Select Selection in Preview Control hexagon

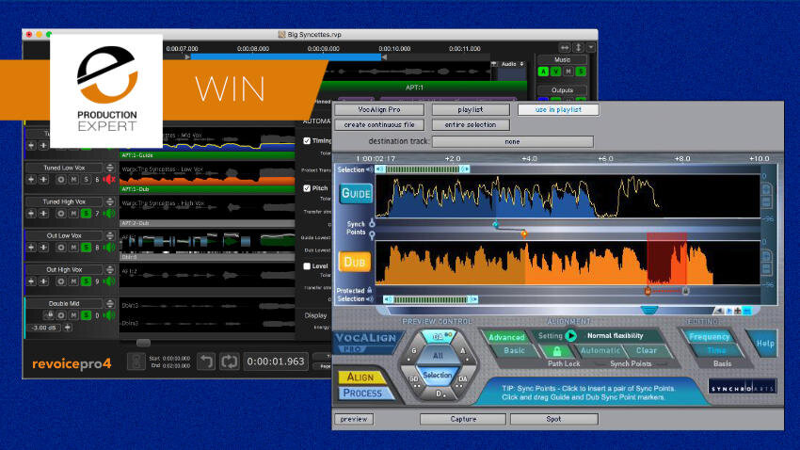pos(438,375)
